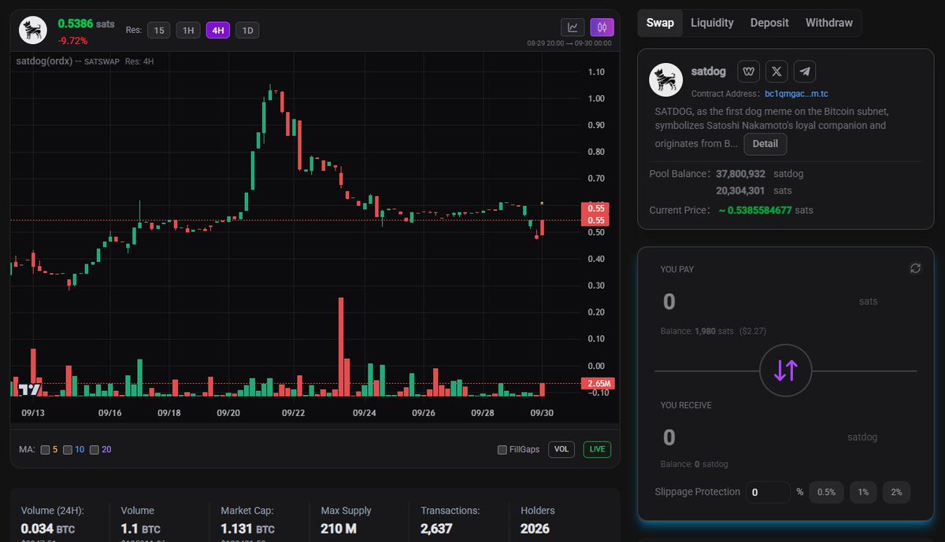Click the Transactions 2,637 stat
Viewport: 945px width, 542px height.
pyautogui.click(x=450, y=522)
